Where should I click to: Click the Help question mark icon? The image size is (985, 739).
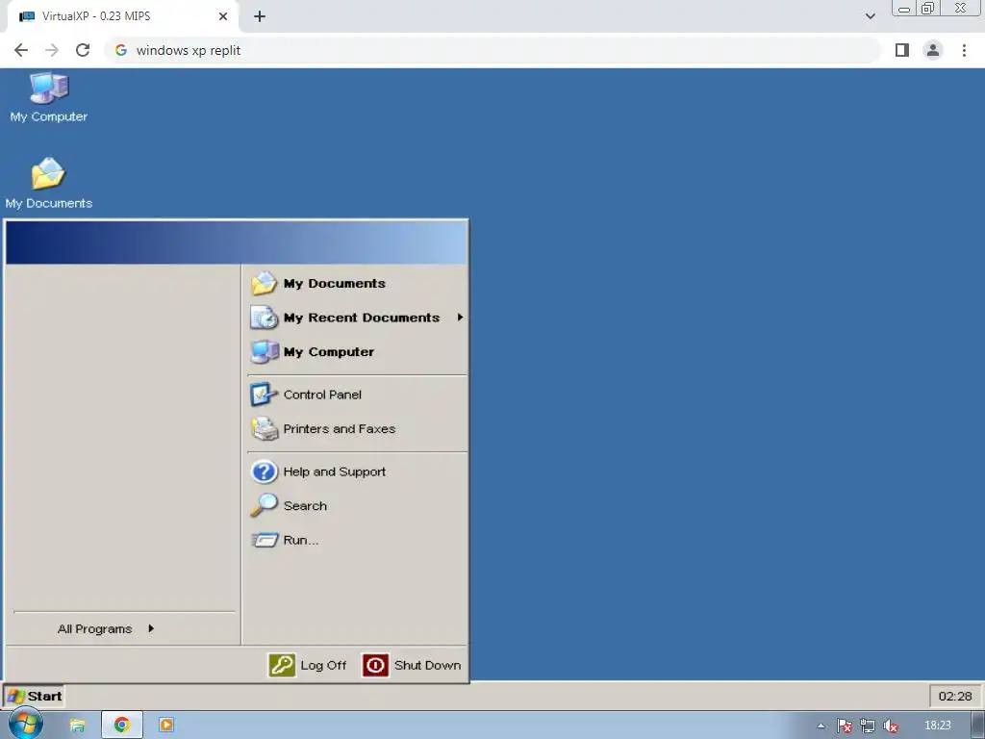pos(264,471)
